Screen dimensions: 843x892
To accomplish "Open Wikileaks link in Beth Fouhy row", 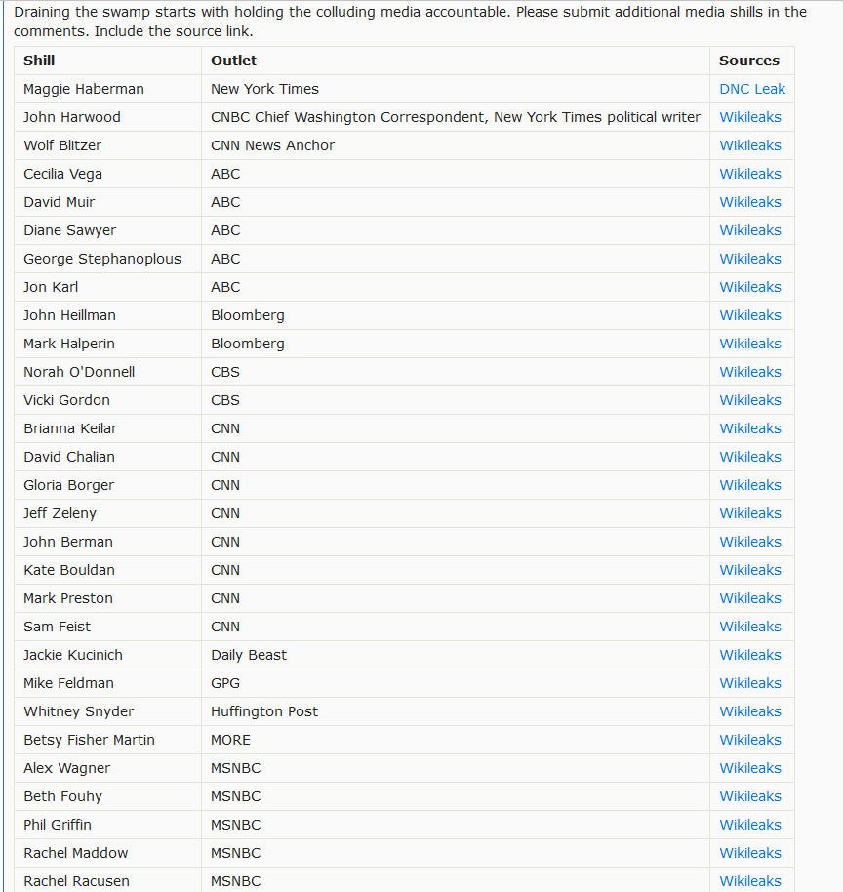I will pos(749,796).
